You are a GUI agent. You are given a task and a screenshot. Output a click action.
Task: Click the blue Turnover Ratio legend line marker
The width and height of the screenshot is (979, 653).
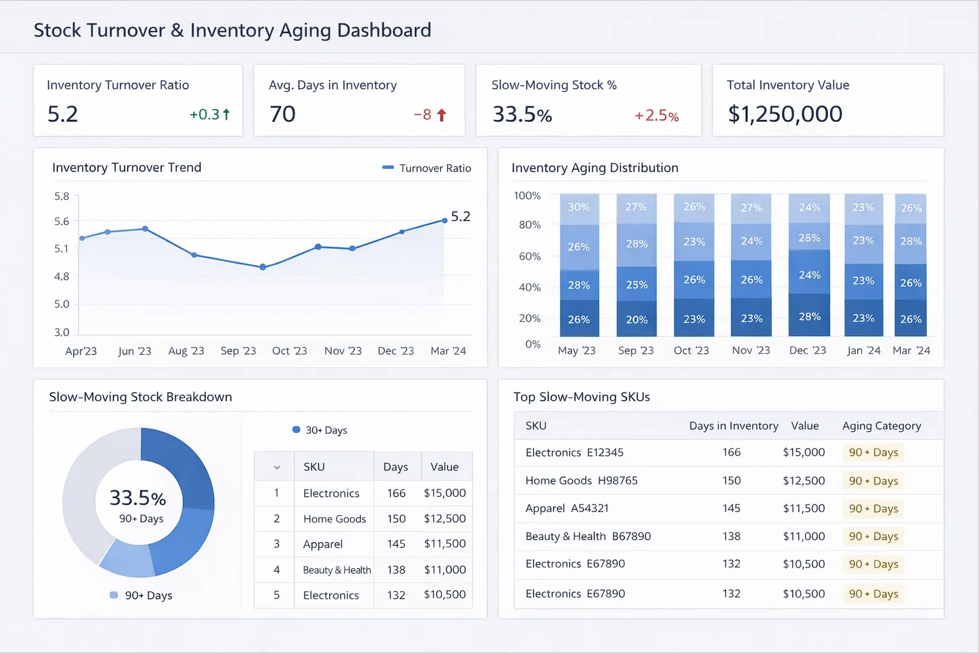click(388, 168)
